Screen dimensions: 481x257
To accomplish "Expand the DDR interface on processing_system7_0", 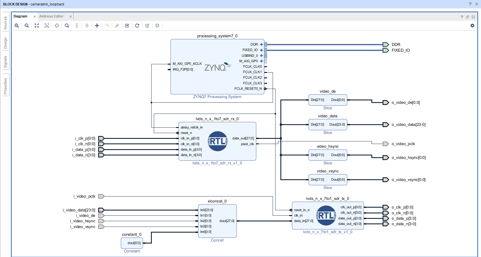I will [x=261, y=44].
